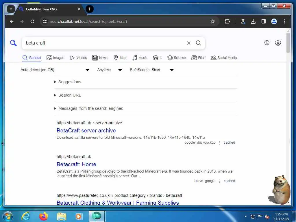Open the Betacraft: Home result
This screenshot has width=296, height=222.
pyautogui.click(x=76, y=164)
